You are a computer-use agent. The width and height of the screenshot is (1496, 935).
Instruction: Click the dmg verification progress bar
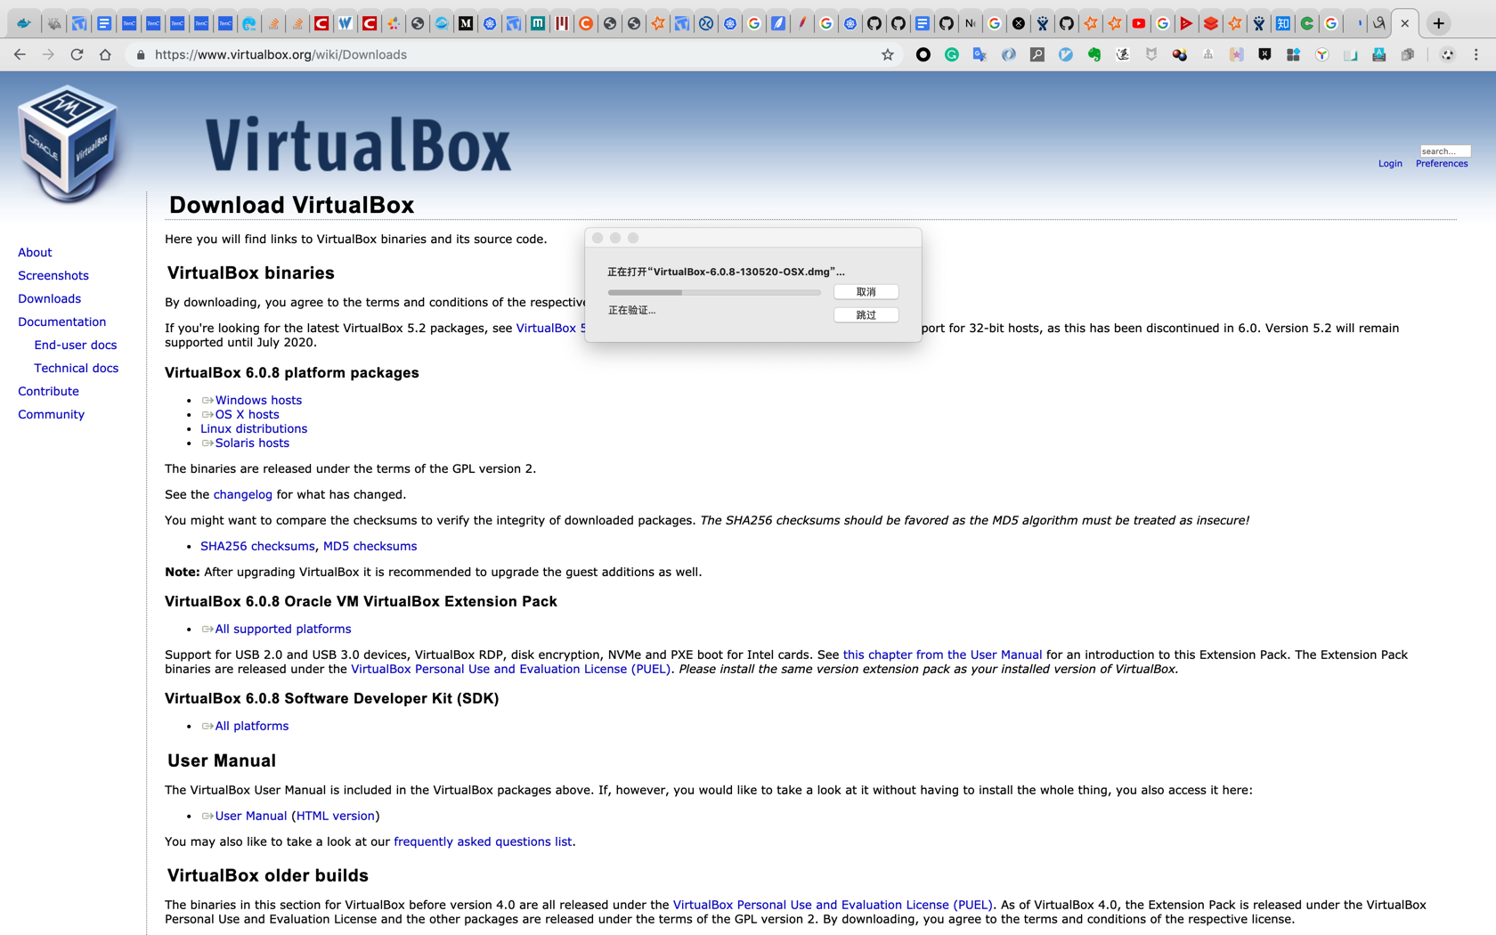(714, 292)
